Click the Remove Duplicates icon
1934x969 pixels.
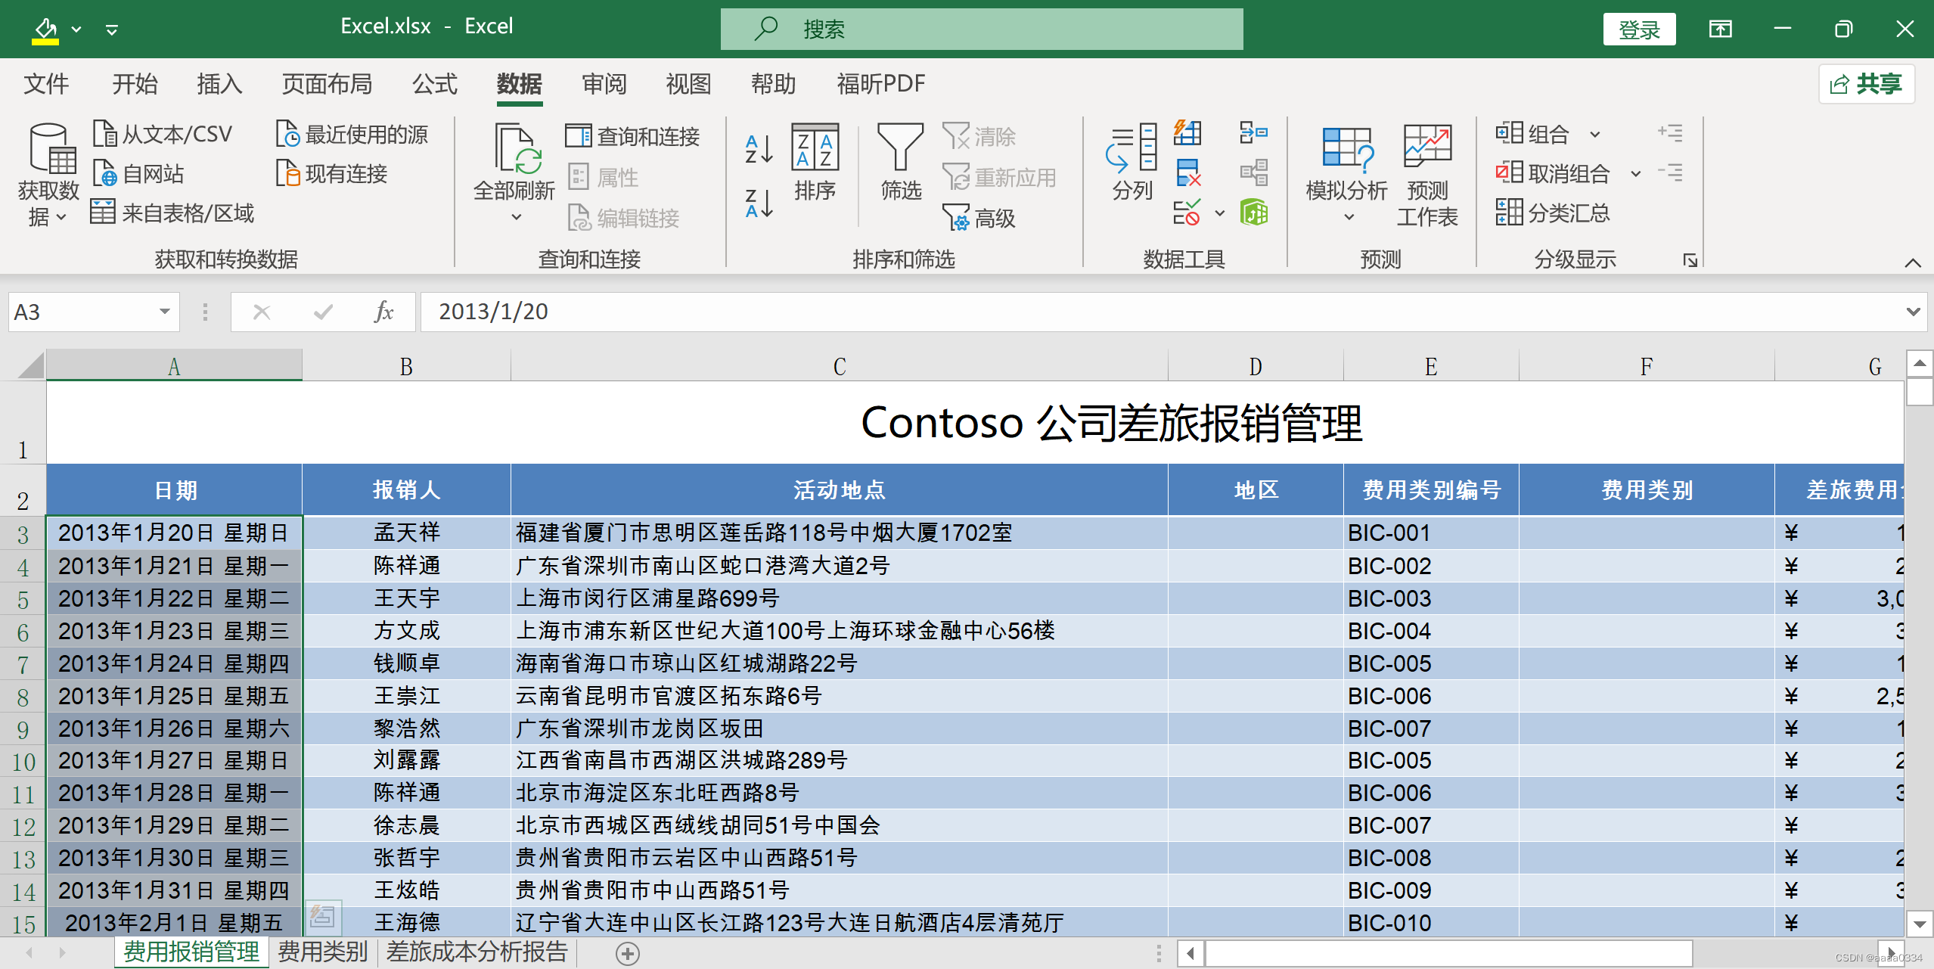(1187, 173)
